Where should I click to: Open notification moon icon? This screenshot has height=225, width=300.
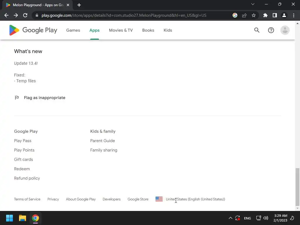tap(292, 218)
